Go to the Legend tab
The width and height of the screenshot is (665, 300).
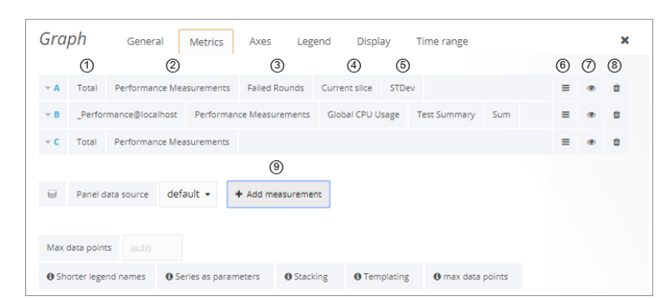[314, 41]
